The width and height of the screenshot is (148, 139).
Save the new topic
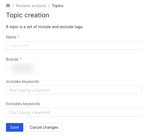pos(15,127)
